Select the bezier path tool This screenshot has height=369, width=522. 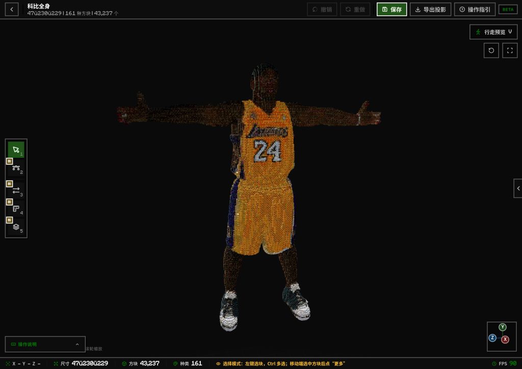[x=16, y=168]
